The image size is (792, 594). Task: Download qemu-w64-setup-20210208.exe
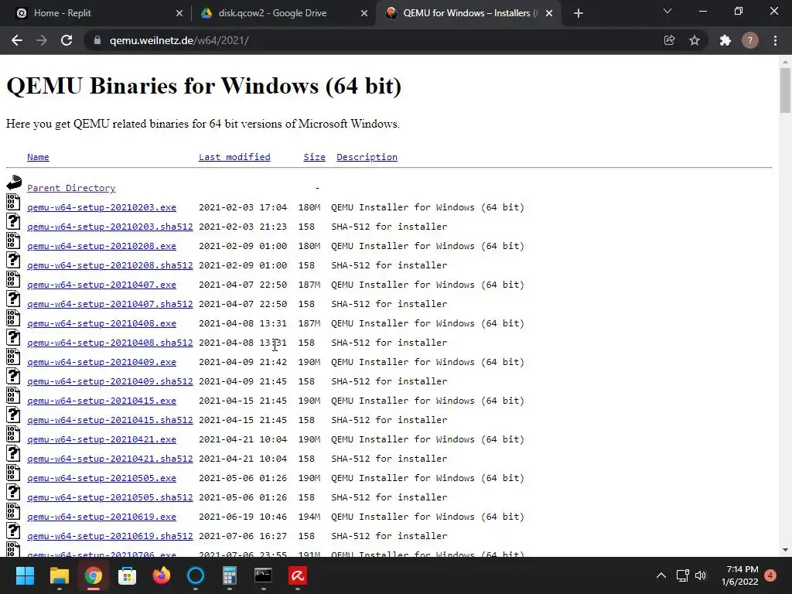click(101, 246)
